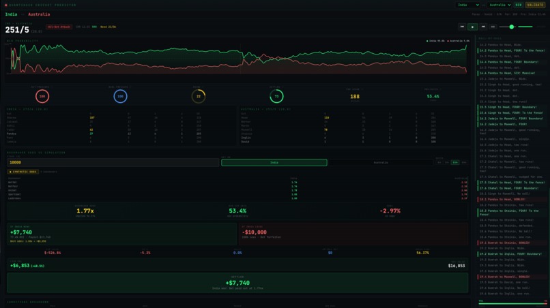Click the "Need 23/5b" text
Viewport: 550px width, 308px height.
tap(108, 27)
